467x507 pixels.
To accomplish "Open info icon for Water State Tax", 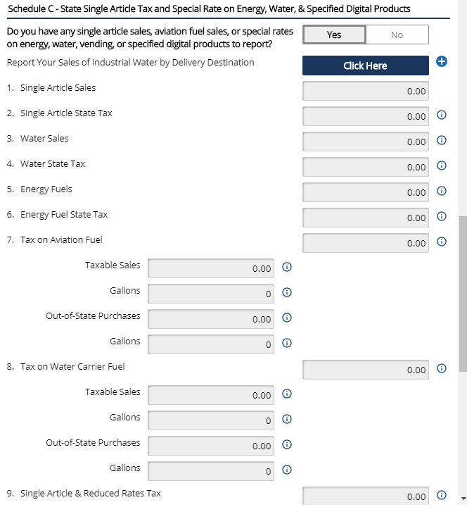I will [x=442, y=165].
